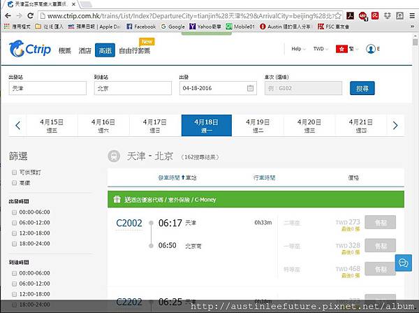Expand the TWD currency dropdown
Image resolution: width=419 pixels, height=313 pixels.
[x=321, y=49]
